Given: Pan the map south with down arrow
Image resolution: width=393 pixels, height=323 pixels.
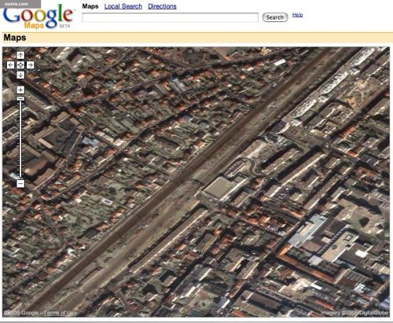Looking at the screenshot, I should pyautogui.click(x=20, y=75).
